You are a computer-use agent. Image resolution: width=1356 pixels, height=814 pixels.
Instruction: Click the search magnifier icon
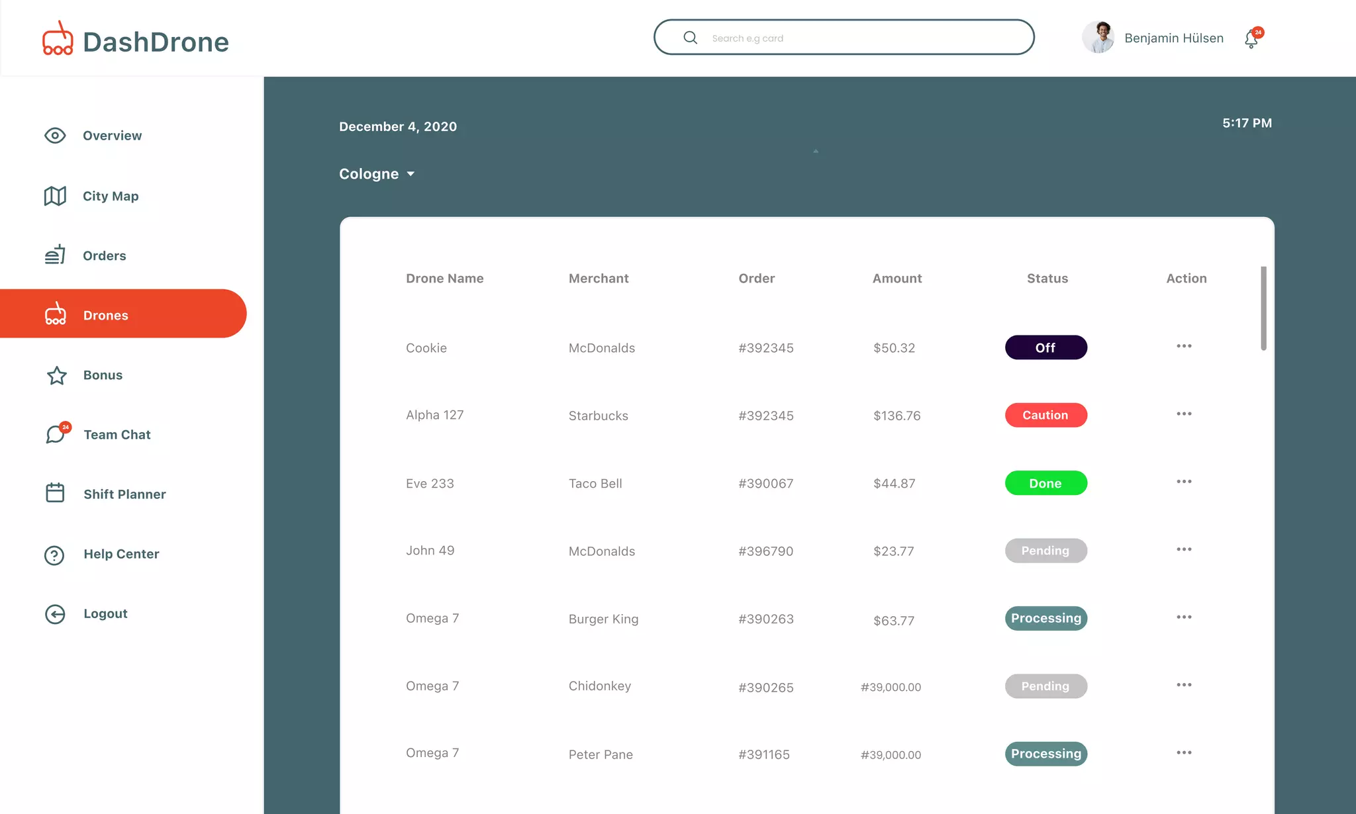point(690,38)
